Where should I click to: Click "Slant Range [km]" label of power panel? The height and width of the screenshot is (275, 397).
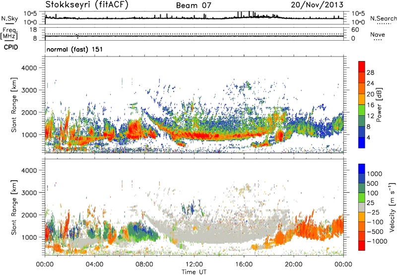point(14,105)
